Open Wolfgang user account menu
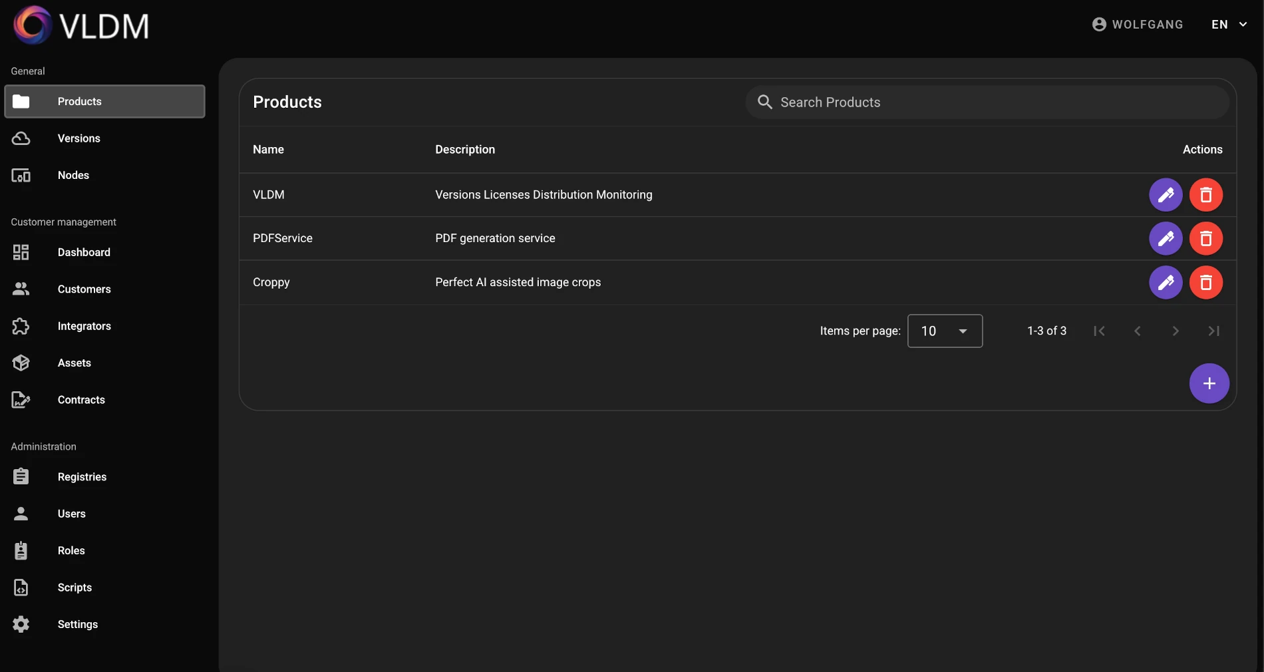This screenshot has width=1264, height=672. tap(1138, 25)
